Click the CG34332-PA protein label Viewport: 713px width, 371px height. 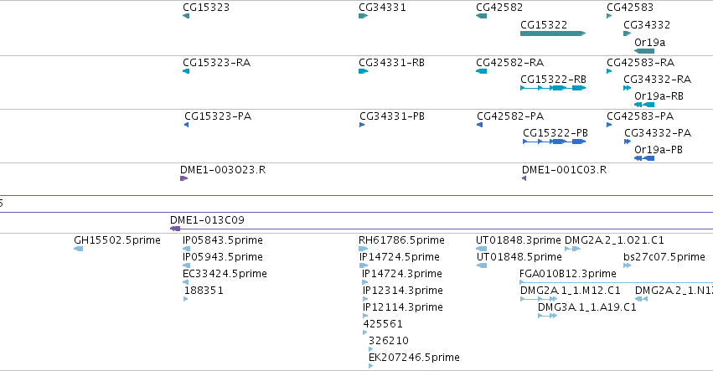(658, 133)
